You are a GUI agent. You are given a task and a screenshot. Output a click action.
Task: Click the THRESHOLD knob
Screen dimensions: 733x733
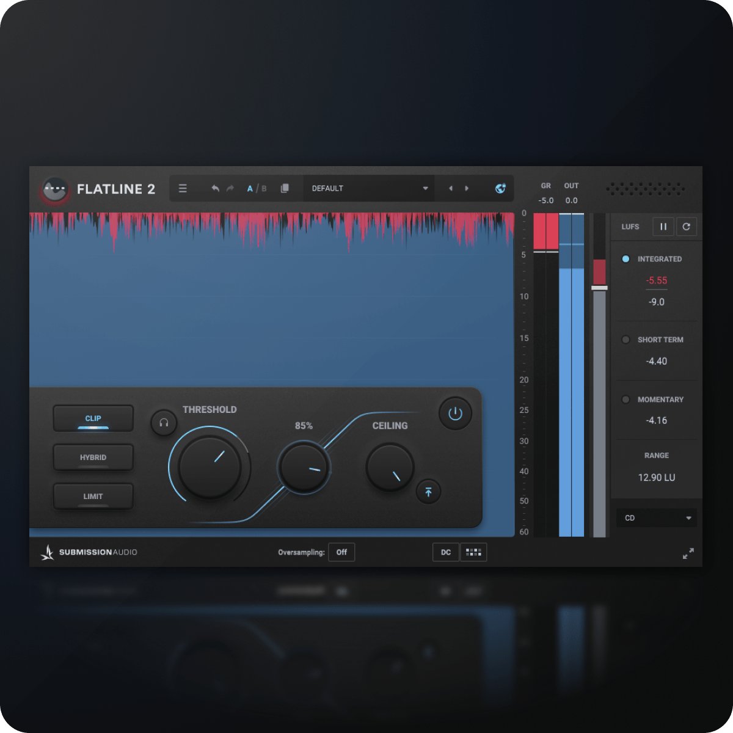(x=210, y=467)
